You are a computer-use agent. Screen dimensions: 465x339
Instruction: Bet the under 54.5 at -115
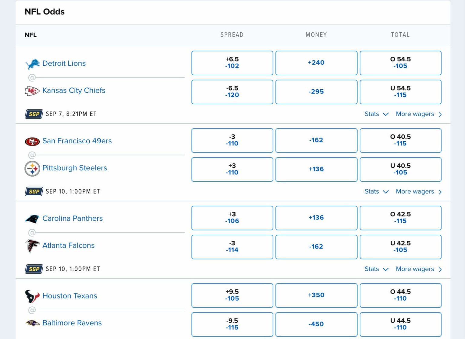pos(401,92)
